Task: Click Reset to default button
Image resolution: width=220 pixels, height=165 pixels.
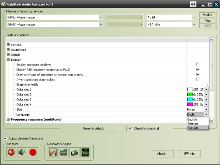Action: [x=93, y=128]
